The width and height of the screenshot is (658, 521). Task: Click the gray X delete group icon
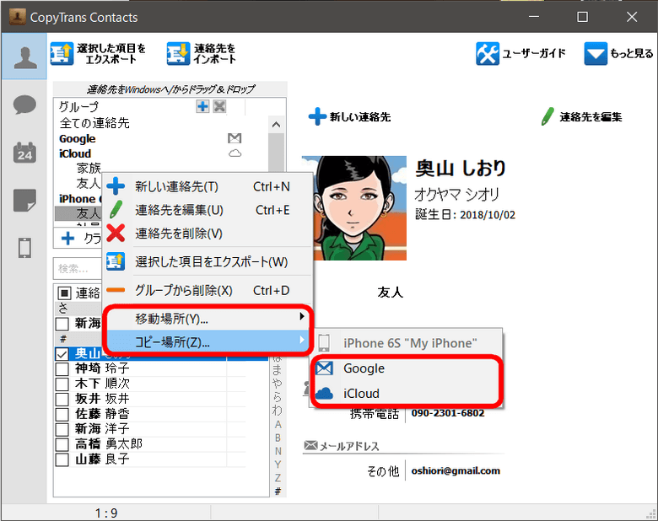(219, 106)
